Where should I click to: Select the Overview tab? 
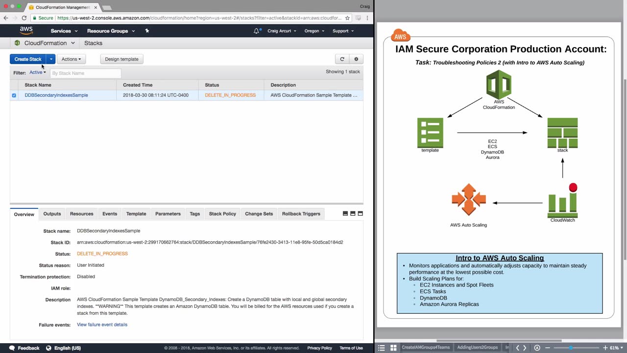24,214
